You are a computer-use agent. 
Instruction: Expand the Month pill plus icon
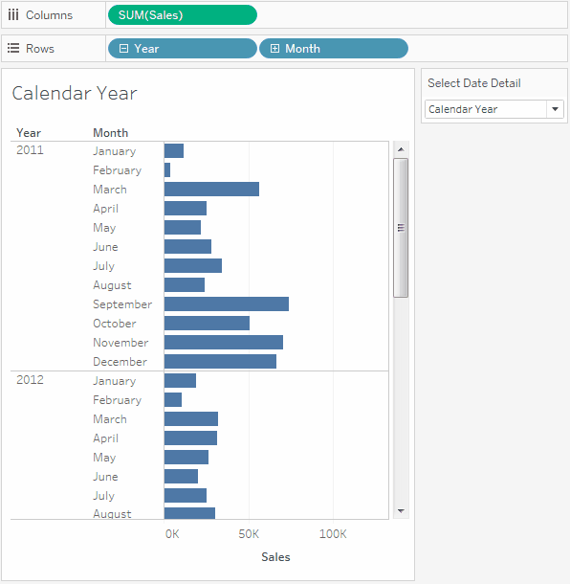click(274, 49)
